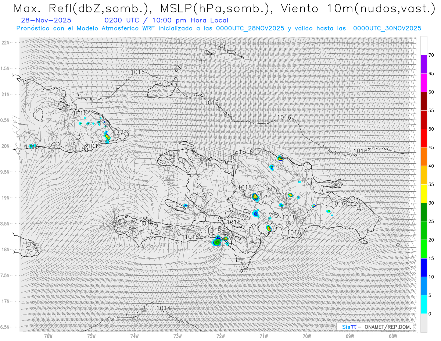Image resolution: width=441 pixels, height=341 pixels.
Task: Click the '72W' longitude label
Action: point(220,336)
